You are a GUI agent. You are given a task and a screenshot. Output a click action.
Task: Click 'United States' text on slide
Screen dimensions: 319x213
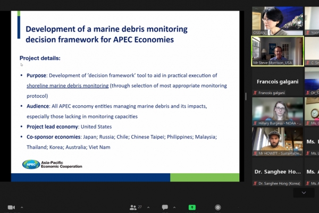[x=96, y=127]
